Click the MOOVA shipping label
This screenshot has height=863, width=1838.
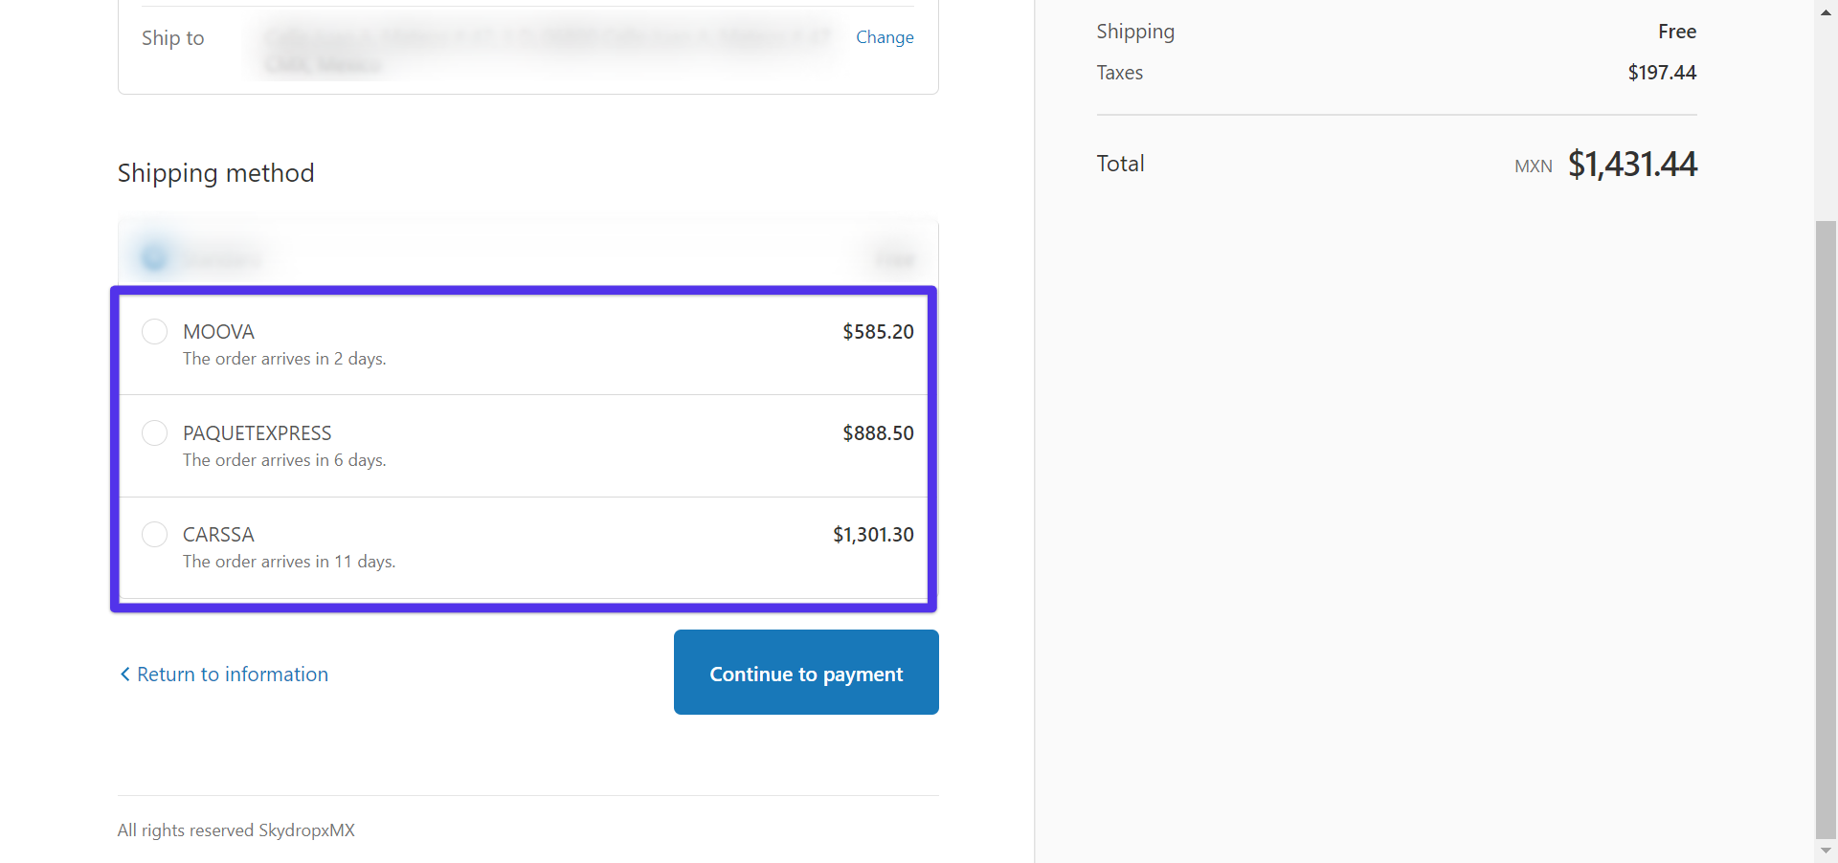pyautogui.click(x=218, y=332)
